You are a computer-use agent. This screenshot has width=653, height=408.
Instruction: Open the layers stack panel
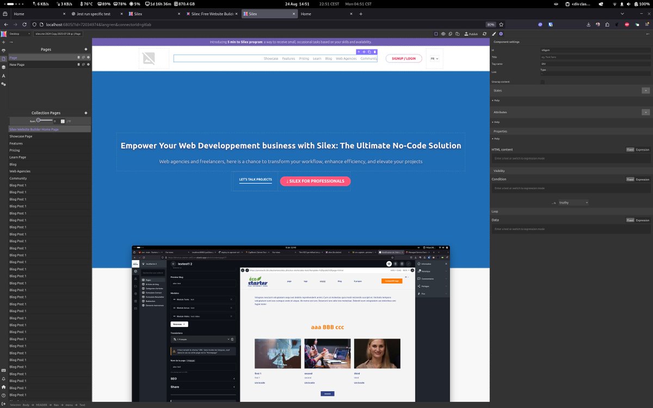click(3, 67)
